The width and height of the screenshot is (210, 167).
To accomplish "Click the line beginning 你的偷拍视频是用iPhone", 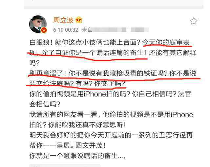I will click(x=110, y=94).
